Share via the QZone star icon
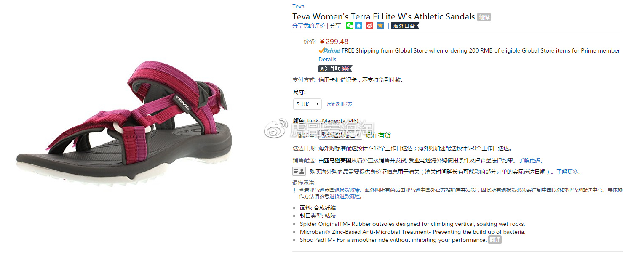 [380, 26]
